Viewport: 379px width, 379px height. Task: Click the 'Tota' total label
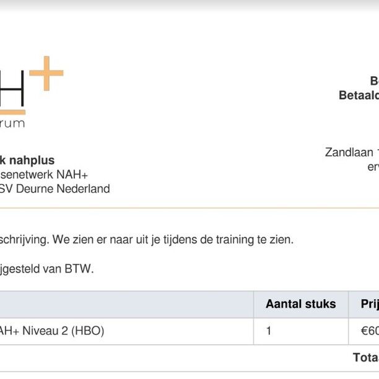pos(366,357)
